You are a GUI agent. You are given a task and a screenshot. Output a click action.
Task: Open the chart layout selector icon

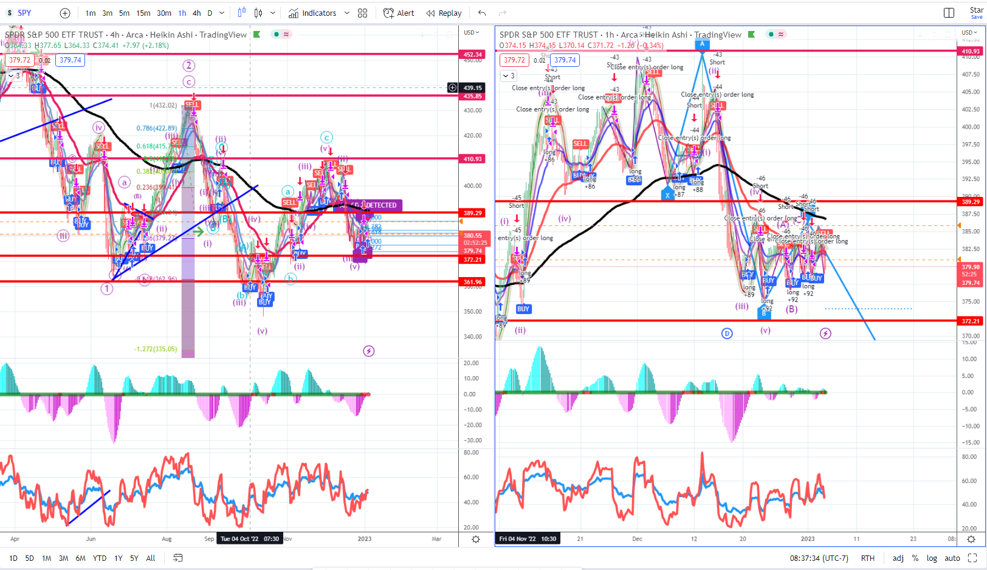(x=949, y=13)
